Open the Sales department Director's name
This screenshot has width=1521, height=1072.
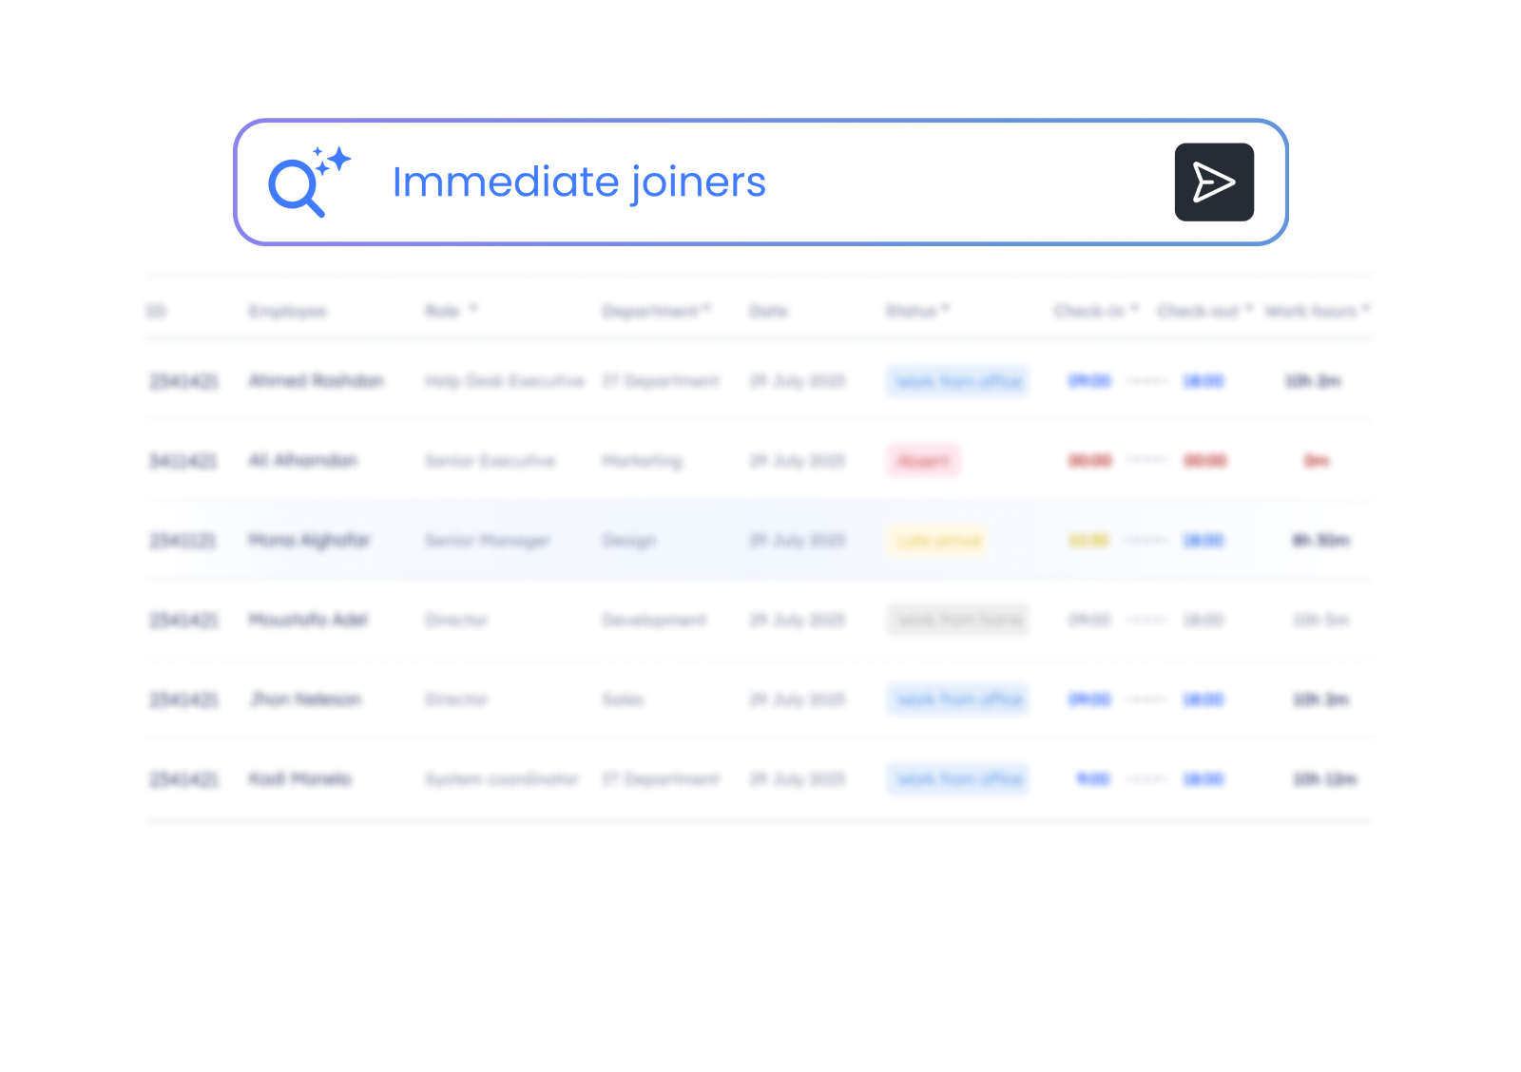pyautogui.click(x=305, y=699)
